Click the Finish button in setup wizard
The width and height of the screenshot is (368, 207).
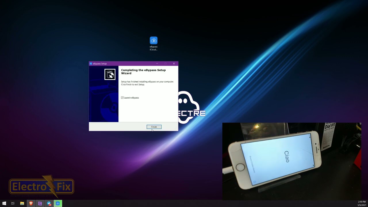(x=154, y=127)
